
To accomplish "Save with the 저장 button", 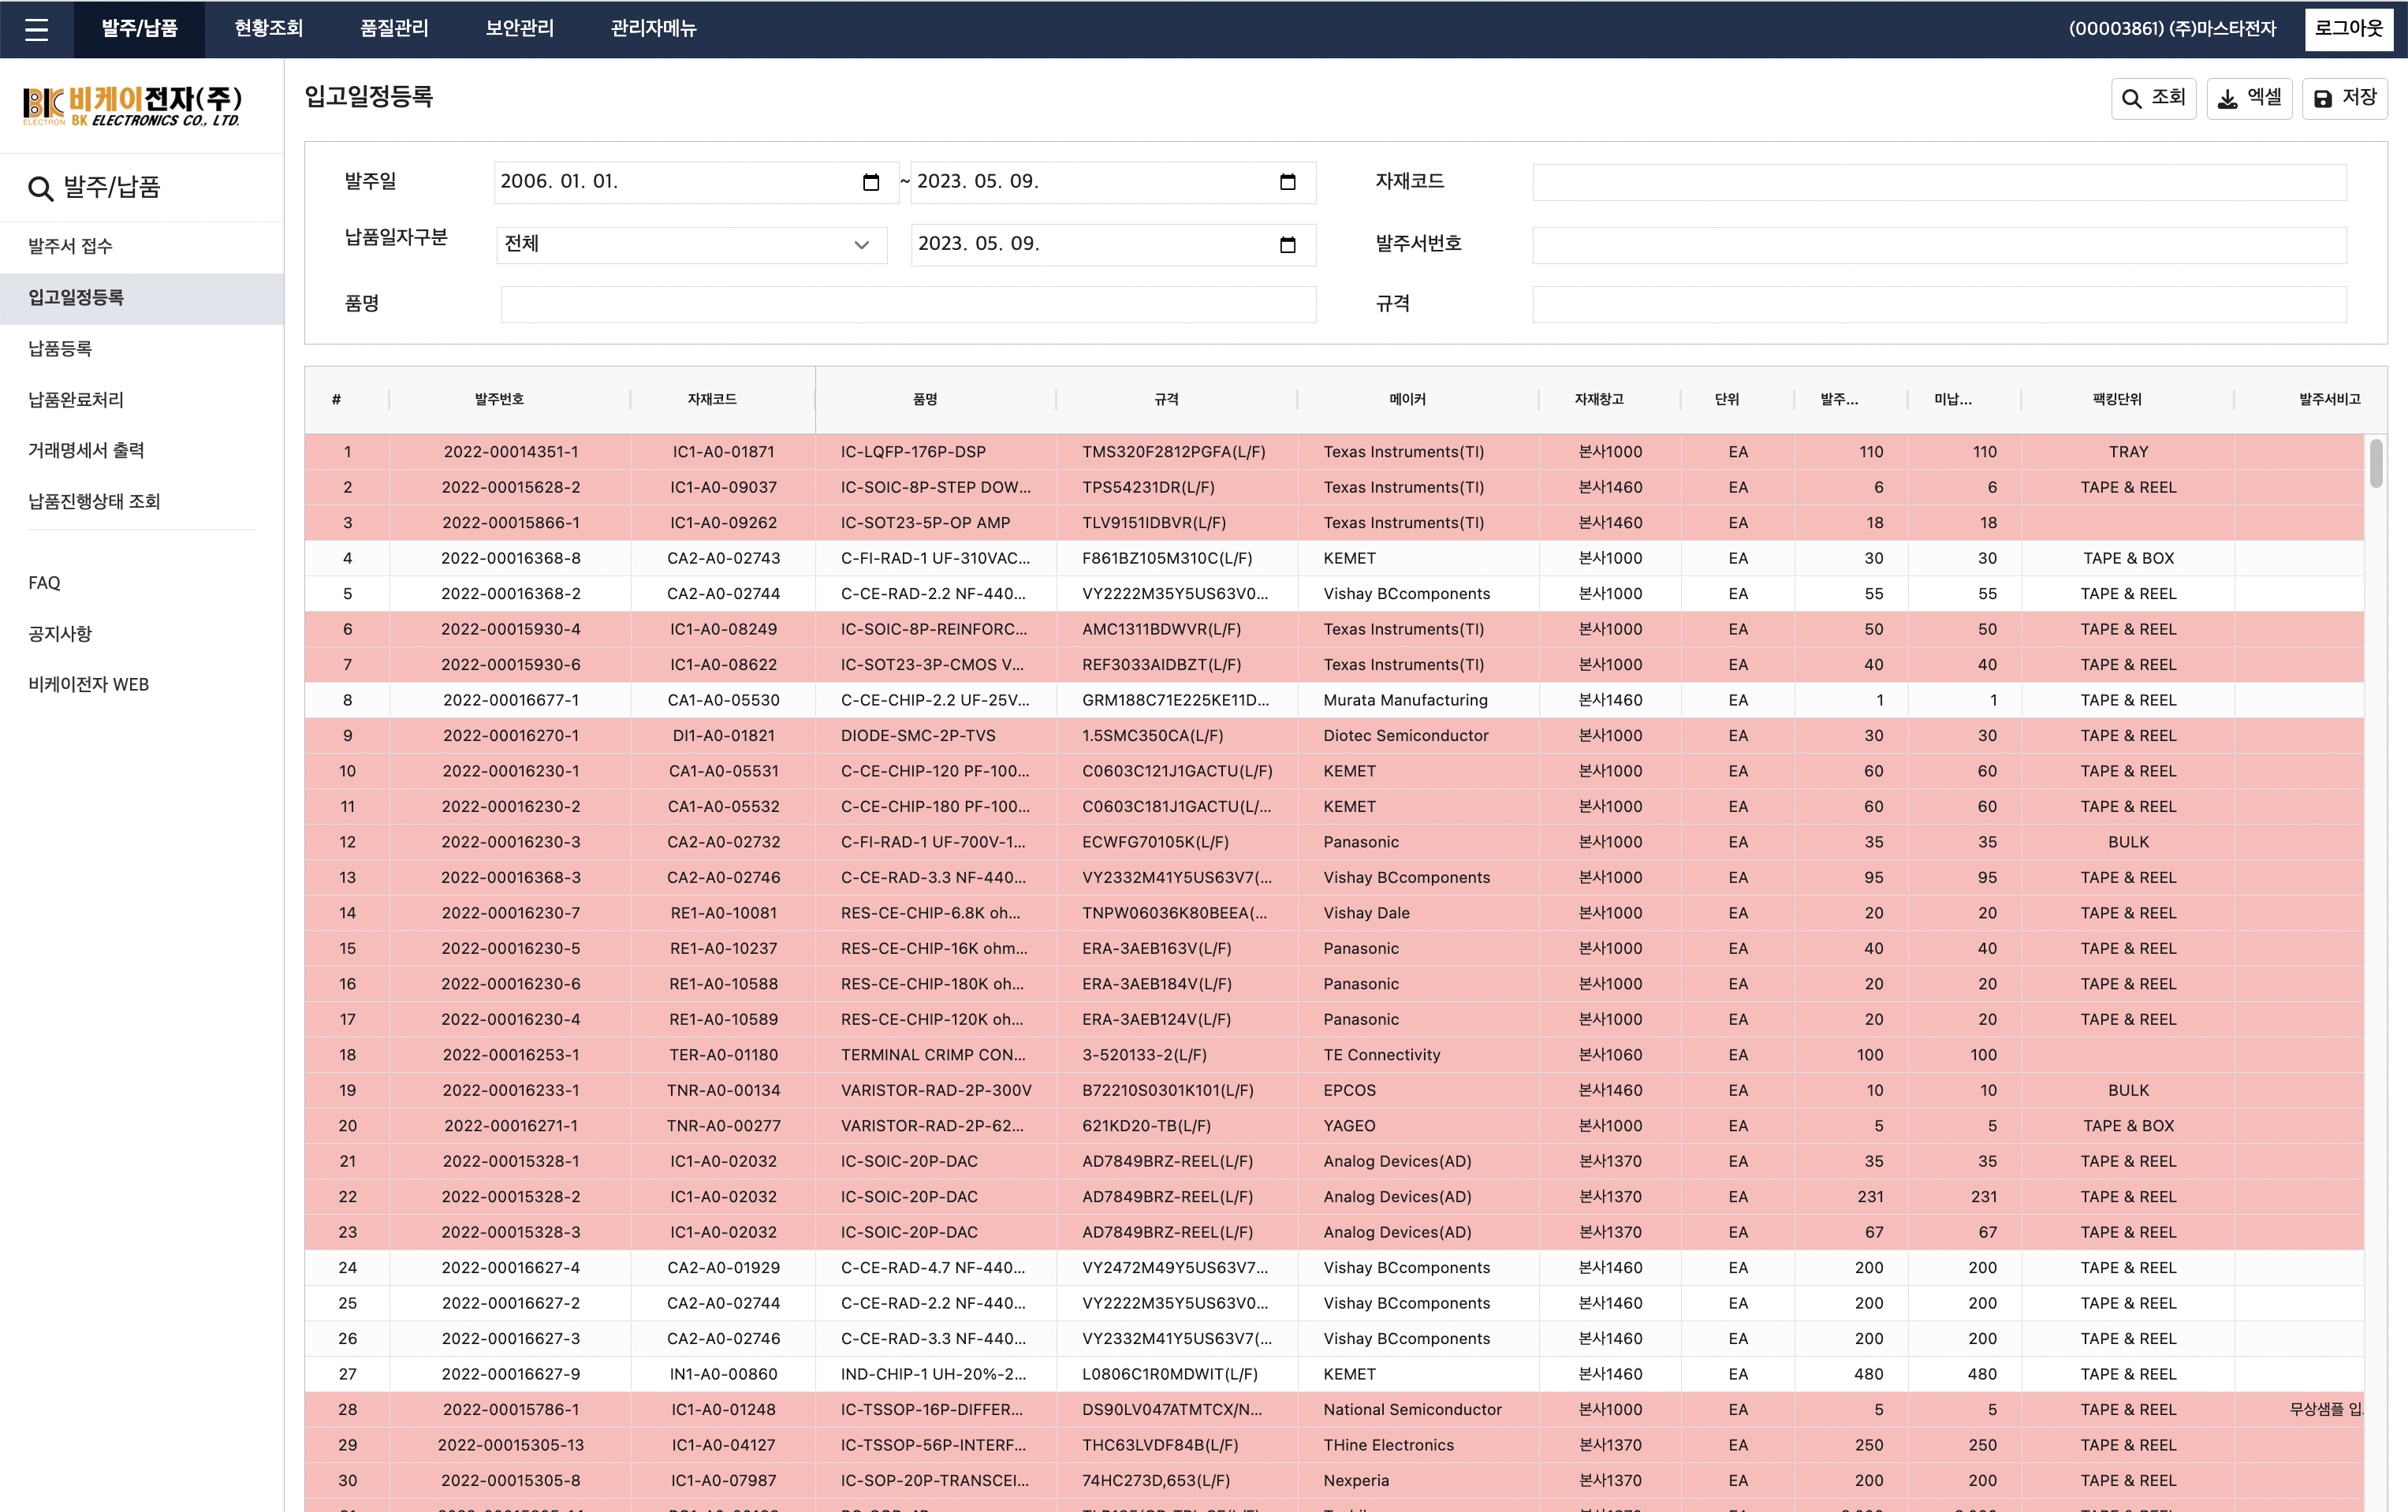I will (x=2344, y=98).
